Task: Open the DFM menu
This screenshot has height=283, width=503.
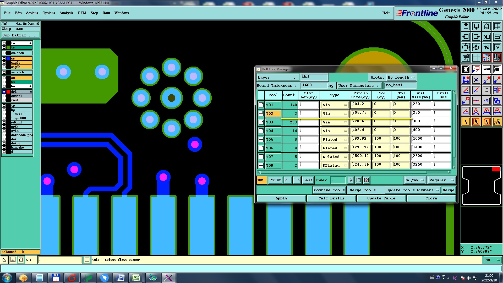Action: (82, 13)
